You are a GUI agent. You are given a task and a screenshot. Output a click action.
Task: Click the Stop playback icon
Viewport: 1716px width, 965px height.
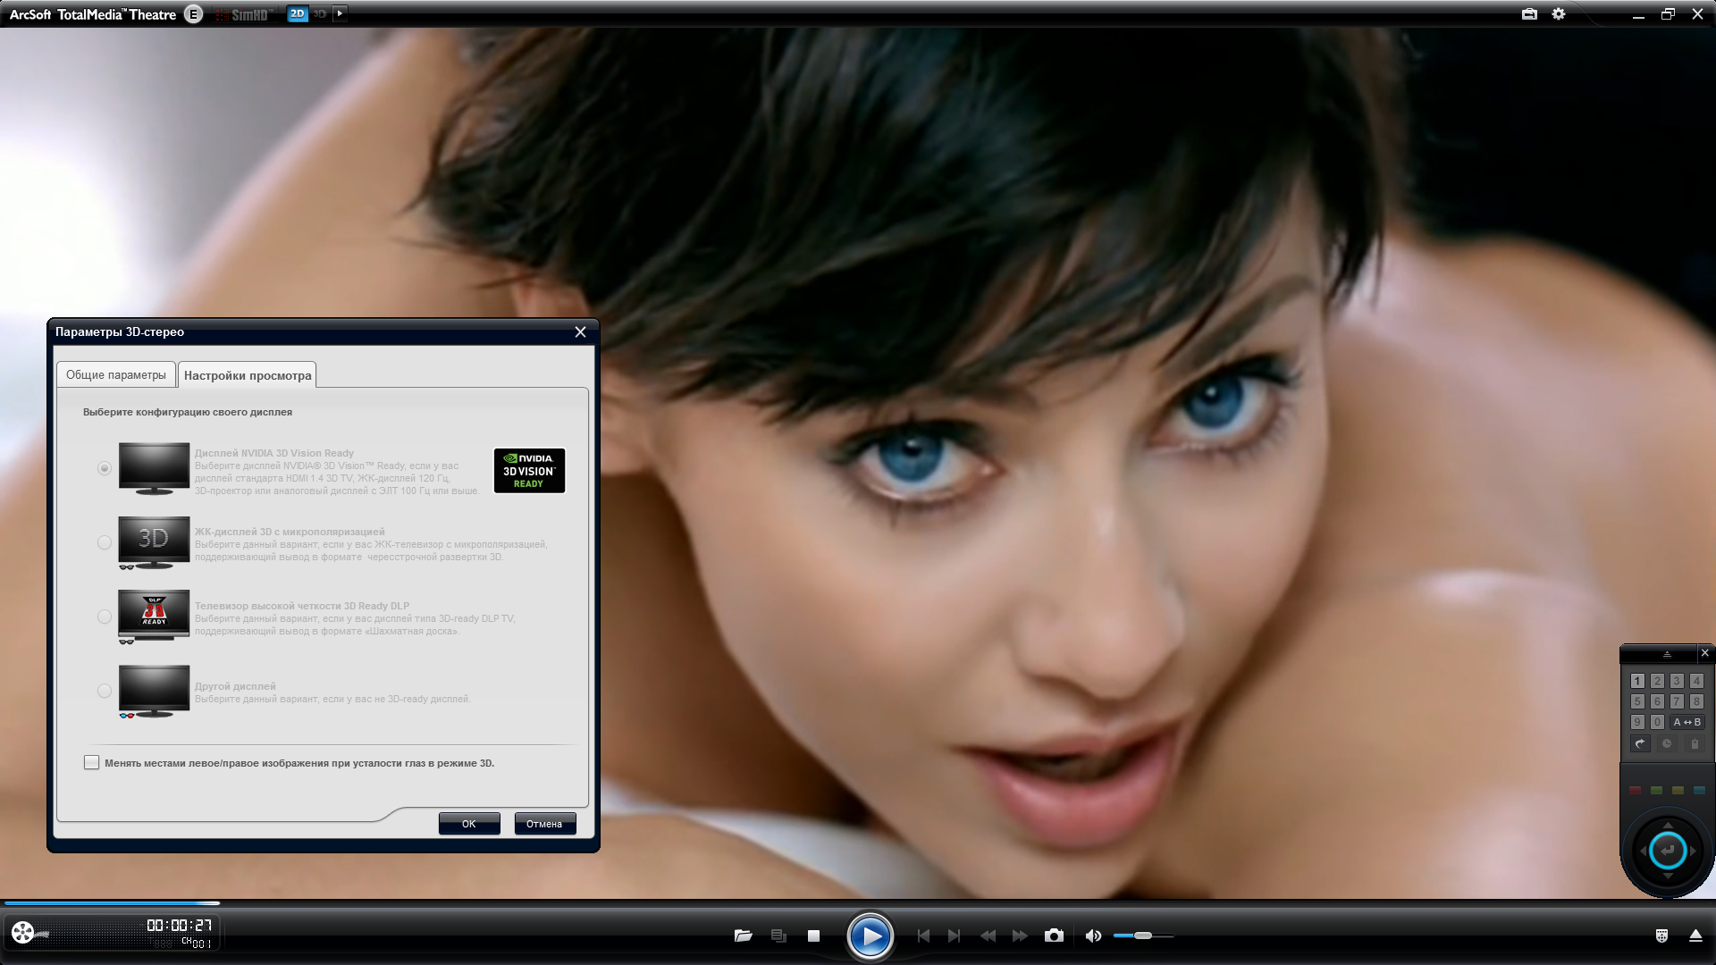point(813,936)
